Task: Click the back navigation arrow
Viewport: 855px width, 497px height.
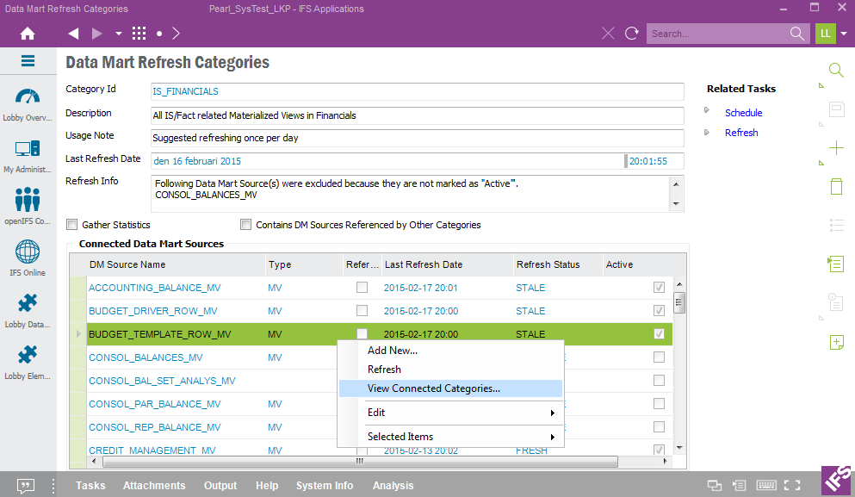Action: pos(73,34)
